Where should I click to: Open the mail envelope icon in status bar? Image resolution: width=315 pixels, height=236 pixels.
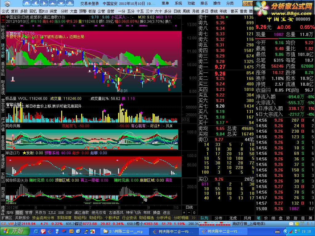291,224
